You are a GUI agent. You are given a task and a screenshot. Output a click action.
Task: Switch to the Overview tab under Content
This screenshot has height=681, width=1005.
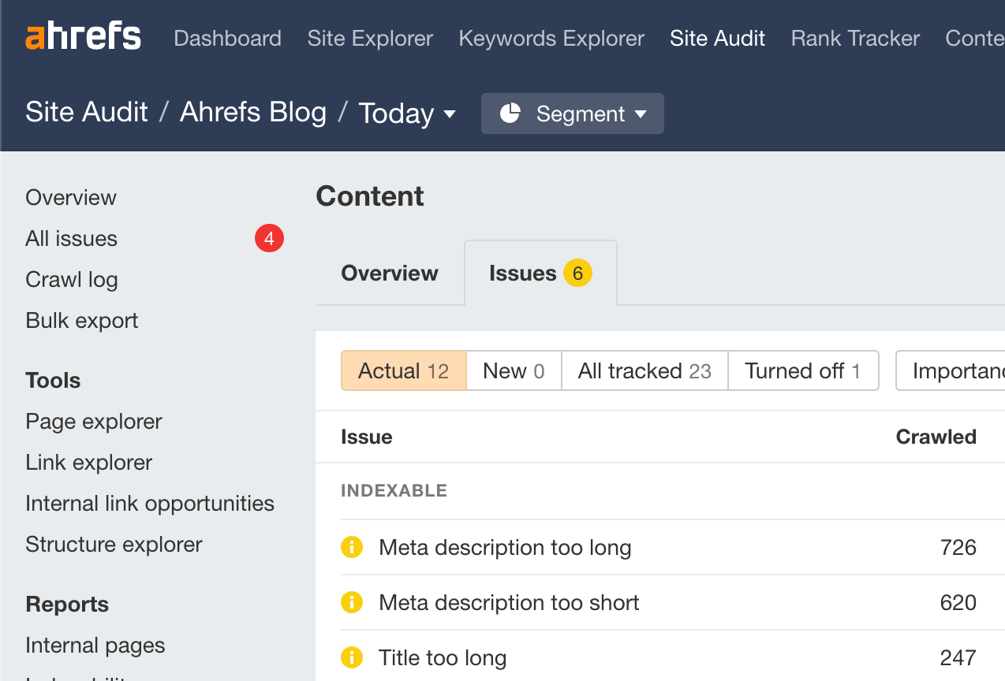click(x=389, y=273)
